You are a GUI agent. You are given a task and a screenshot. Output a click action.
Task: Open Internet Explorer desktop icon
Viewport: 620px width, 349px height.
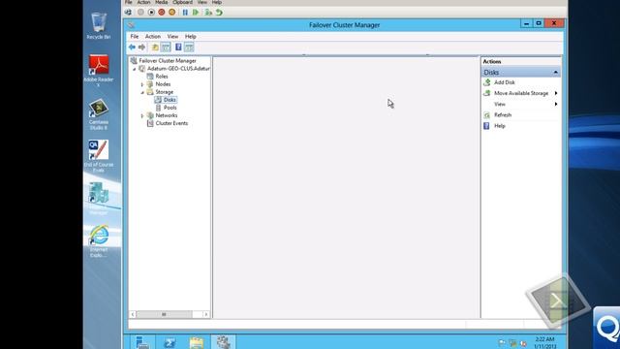[99, 241]
